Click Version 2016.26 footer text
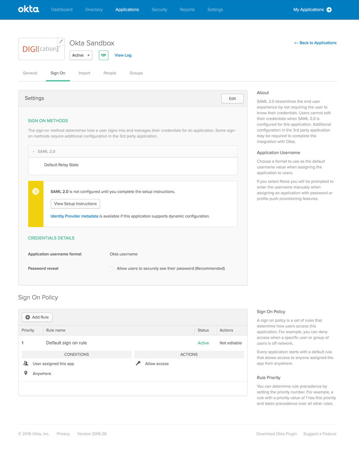 click(92, 434)
